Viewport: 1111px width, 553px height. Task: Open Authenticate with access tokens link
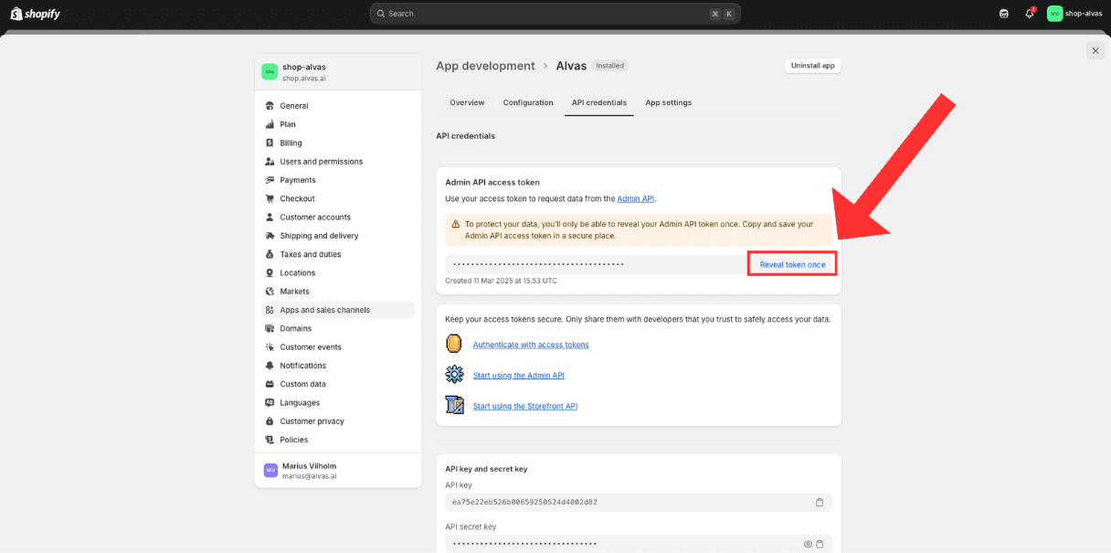531,345
